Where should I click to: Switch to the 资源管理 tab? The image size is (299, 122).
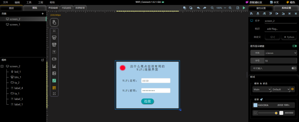[80, 8]
